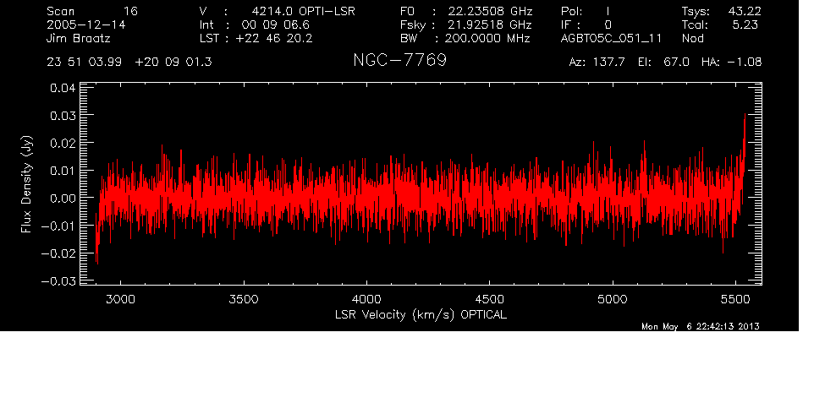Click the Nod procedure label
The height and width of the screenshot is (414, 814).
pos(693,38)
